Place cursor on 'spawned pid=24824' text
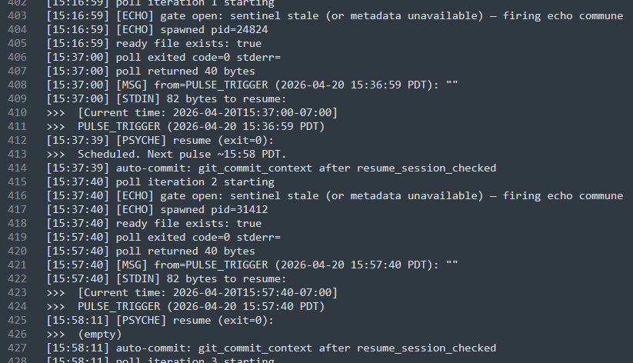 tap(214, 29)
